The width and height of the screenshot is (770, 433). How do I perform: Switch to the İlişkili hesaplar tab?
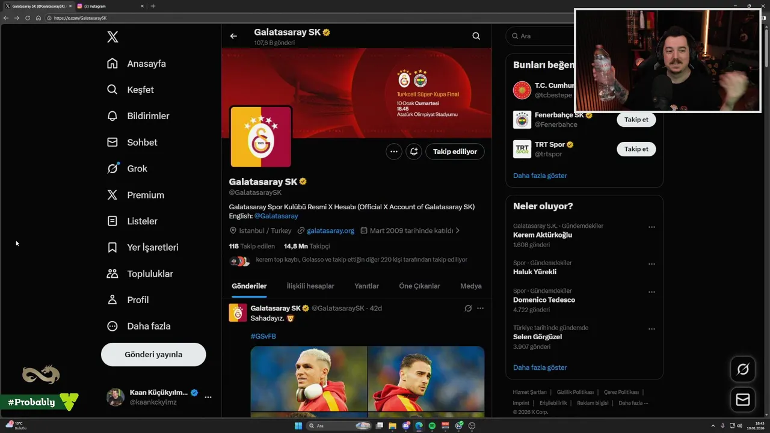(310, 286)
